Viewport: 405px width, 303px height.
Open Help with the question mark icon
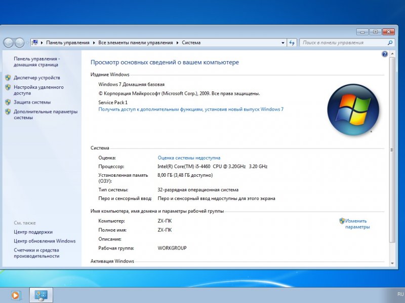[385, 54]
